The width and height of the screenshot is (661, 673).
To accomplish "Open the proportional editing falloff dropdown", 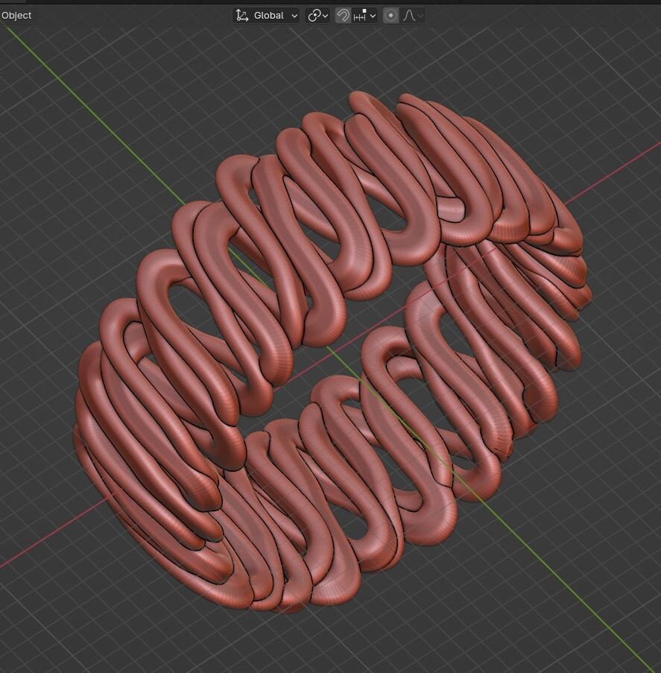I will [413, 16].
